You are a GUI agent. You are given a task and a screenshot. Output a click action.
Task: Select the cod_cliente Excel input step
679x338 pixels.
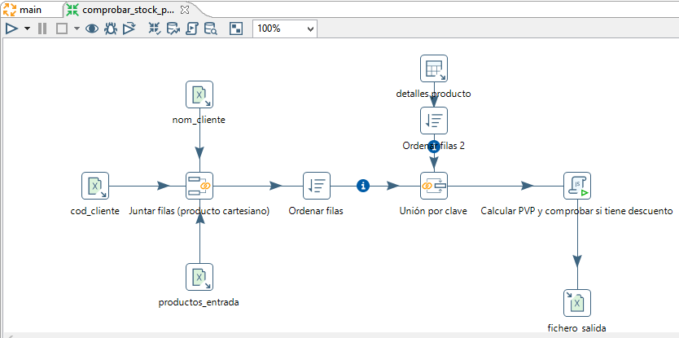95,186
